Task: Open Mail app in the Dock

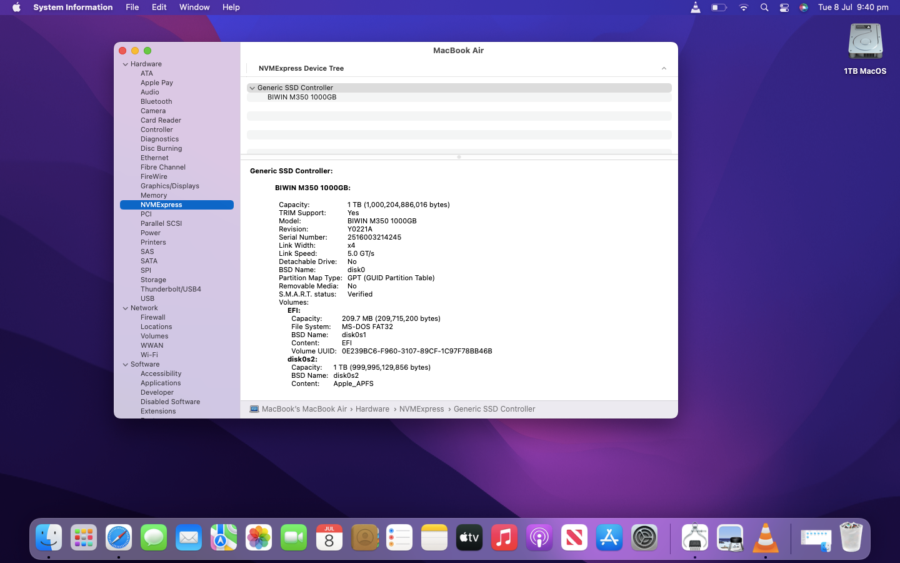Action: tap(189, 537)
